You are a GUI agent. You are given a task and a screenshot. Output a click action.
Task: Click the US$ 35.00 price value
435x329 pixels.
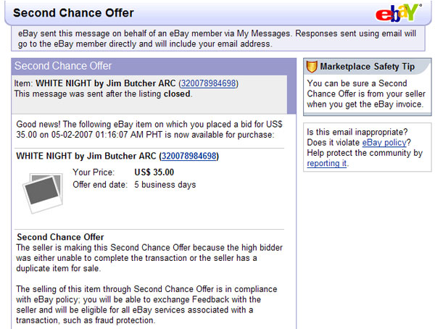point(154,172)
